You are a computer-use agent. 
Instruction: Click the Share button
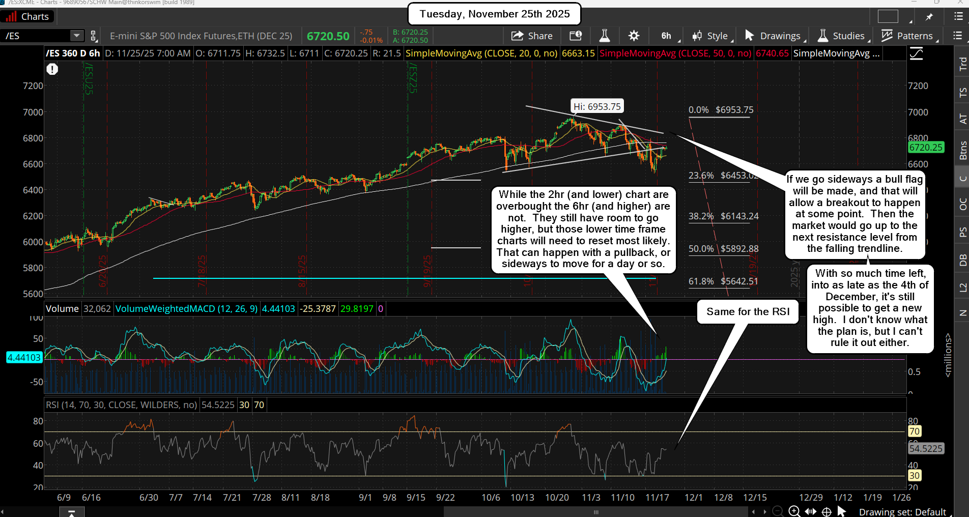532,36
